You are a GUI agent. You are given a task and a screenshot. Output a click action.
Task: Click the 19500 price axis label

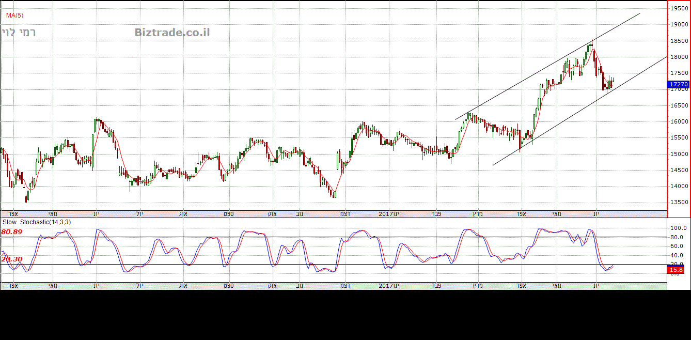679,8
